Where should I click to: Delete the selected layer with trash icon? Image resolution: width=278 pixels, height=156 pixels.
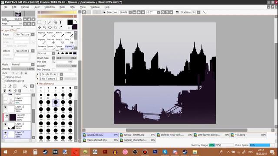(20, 91)
